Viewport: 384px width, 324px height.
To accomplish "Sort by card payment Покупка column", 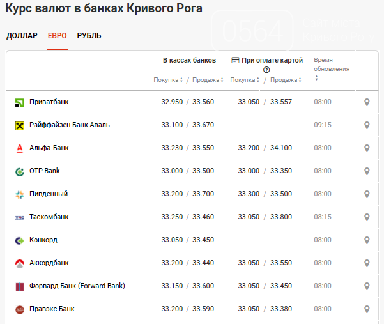I will pos(245,80).
